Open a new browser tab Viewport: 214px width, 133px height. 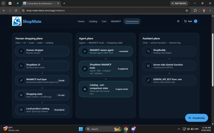pyautogui.click(x=64, y=3)
